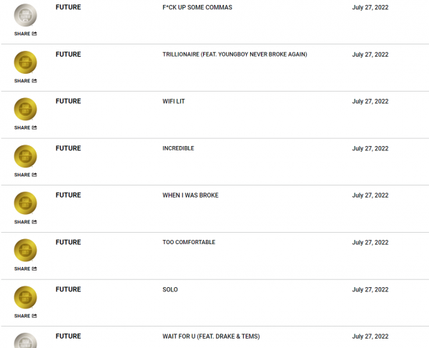Viewport: 429px width, 348px height.
Task: Share the WHEN I WAS BROKE award
Action: click(x=26, y=222)
